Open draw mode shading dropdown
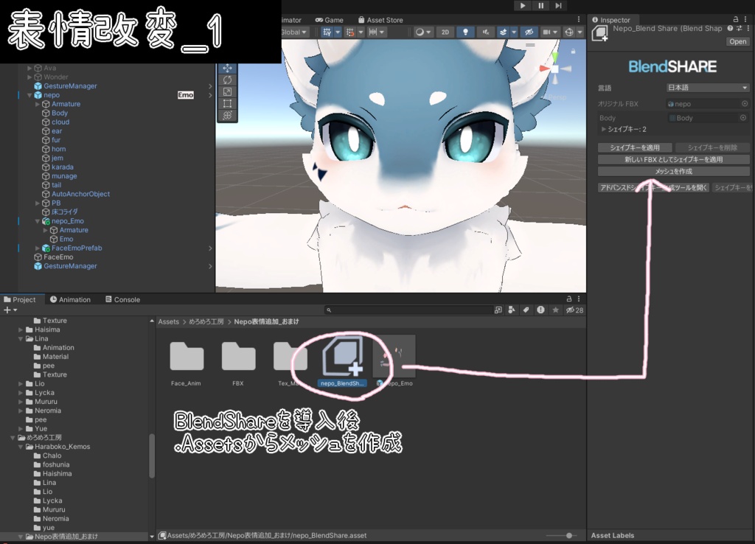 coord(423,32)
